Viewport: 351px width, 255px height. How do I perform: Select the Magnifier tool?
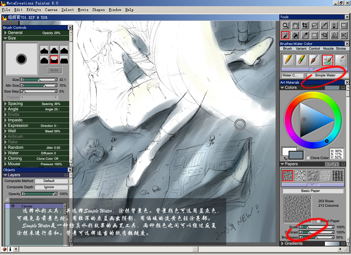286,25
